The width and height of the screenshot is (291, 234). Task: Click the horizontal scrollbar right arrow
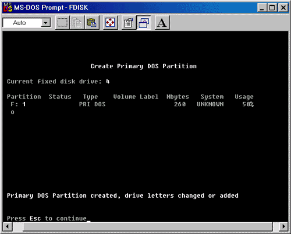click(x=283, y=226)
